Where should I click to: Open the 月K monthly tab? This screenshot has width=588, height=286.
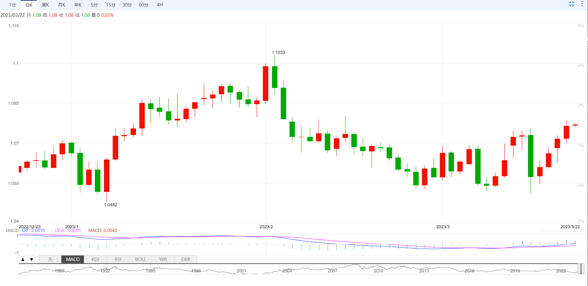coord(62,5)
